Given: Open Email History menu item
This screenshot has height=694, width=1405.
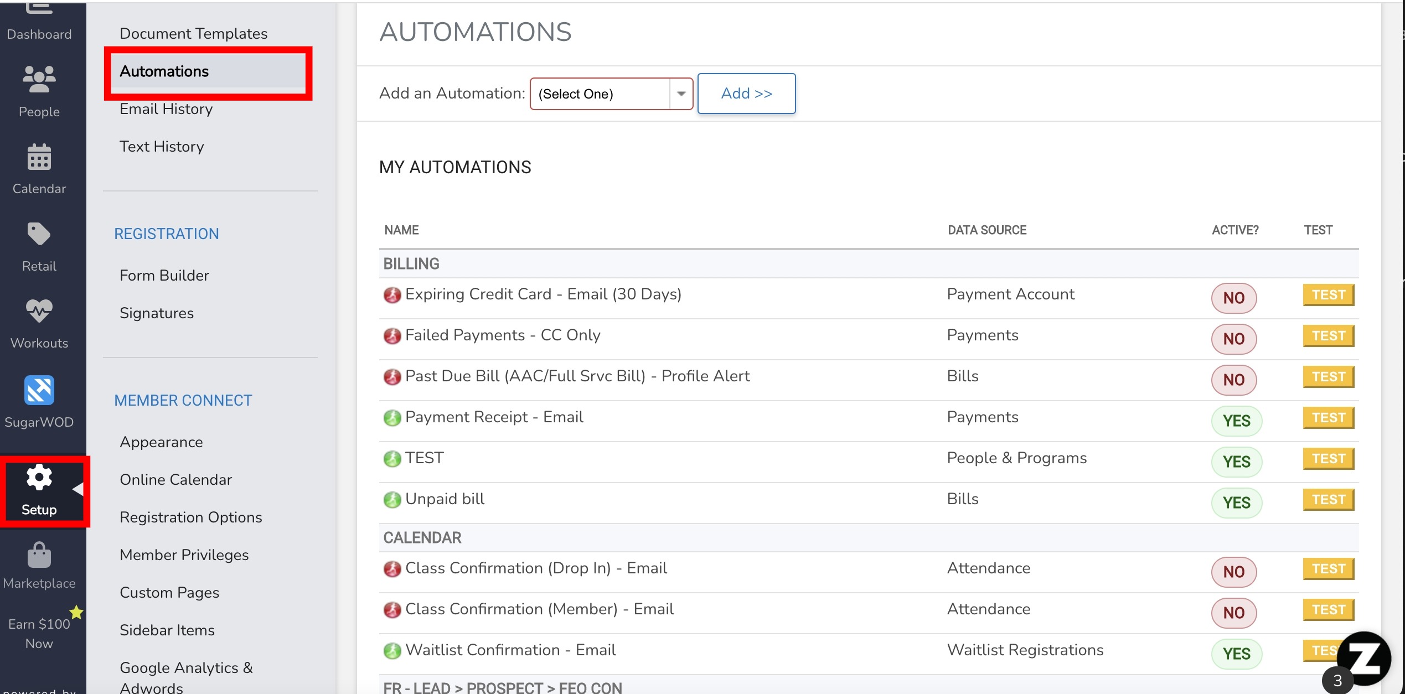Looking at the screenshot, I should tap(166, 108).
